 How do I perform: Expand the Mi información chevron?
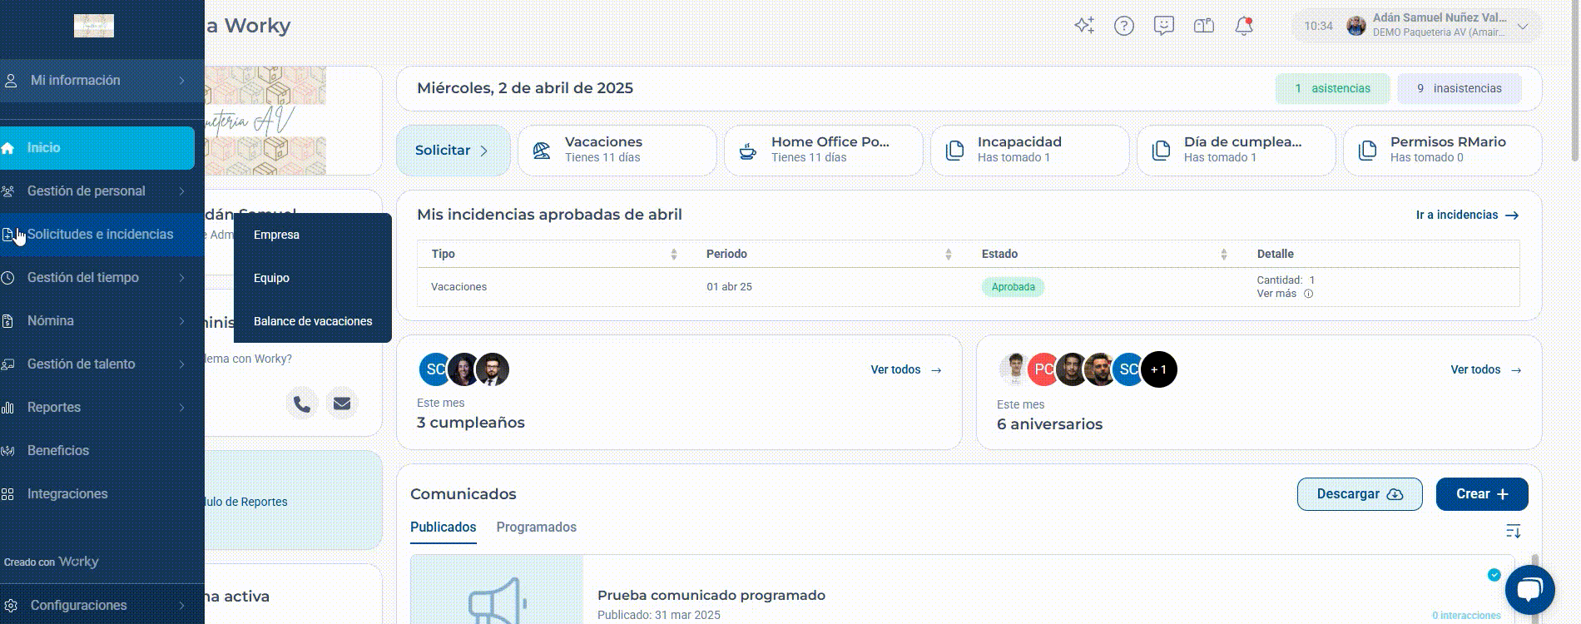181,81
